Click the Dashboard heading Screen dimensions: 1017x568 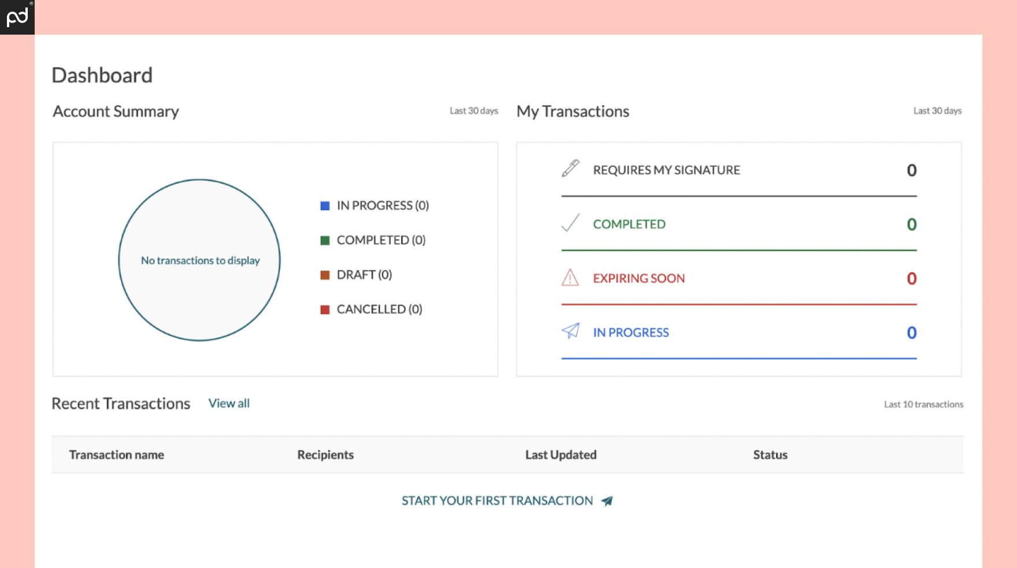pyautogui.click(x=102, y=75)
